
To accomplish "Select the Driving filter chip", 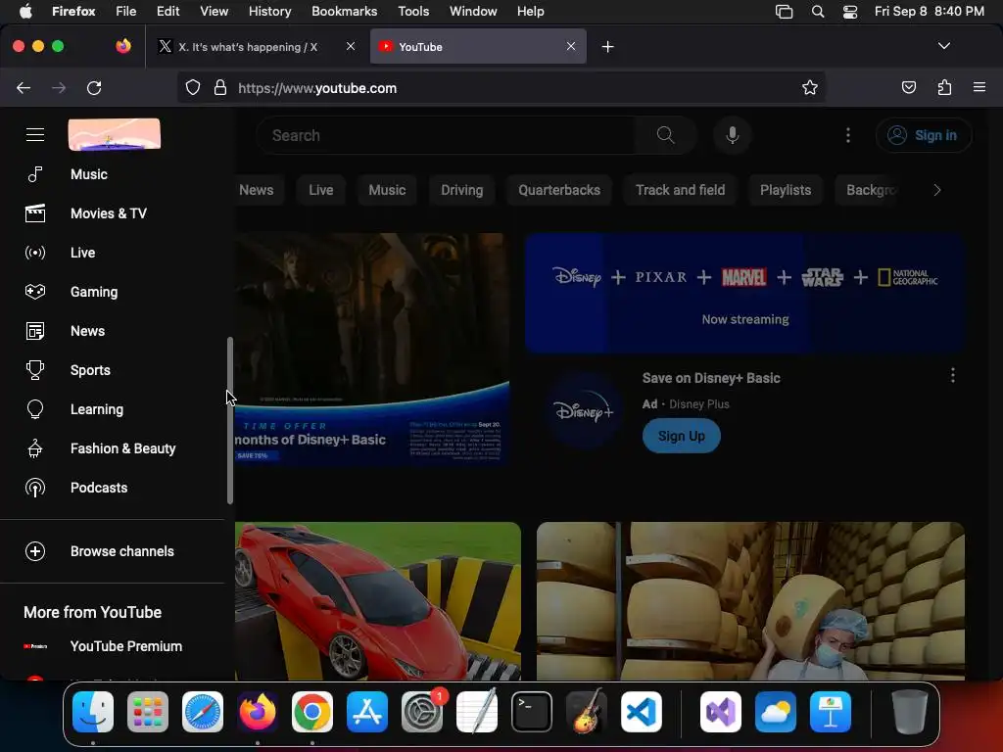I will click(462, 190).
